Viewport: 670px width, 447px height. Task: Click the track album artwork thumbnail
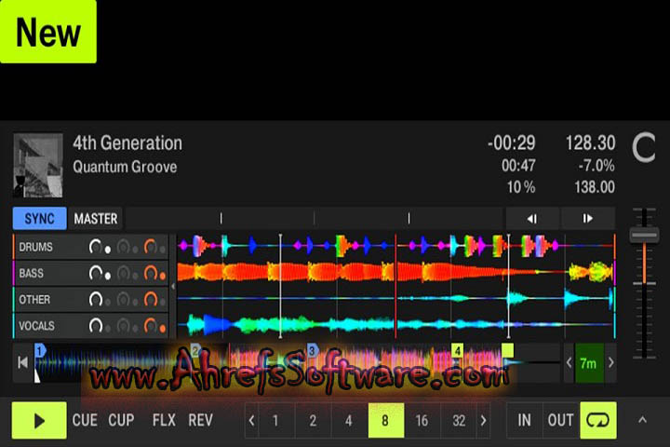click(x=38, y=165)
